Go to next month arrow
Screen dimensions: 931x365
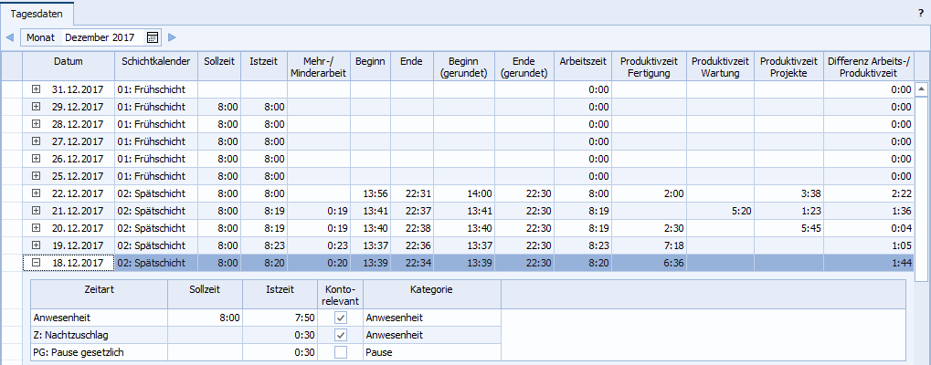point(172,38)
